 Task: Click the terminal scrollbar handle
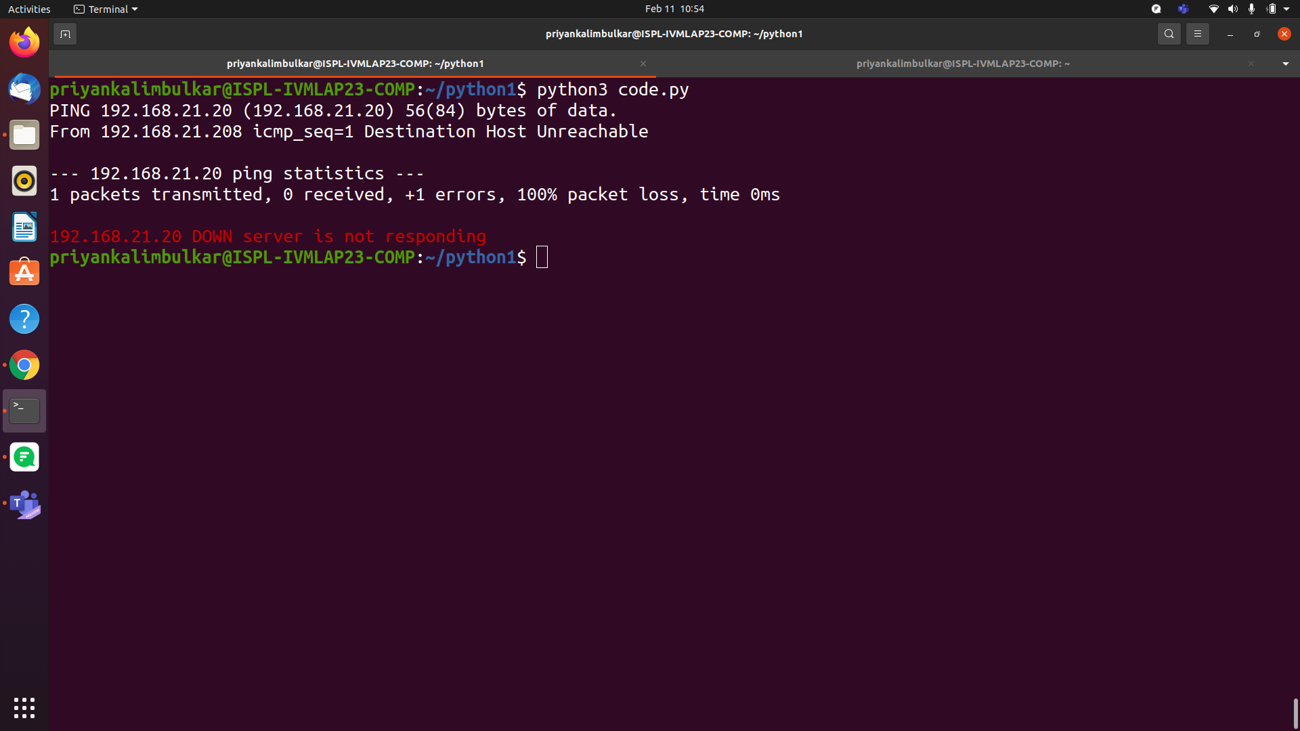(x=1295, y=713)
